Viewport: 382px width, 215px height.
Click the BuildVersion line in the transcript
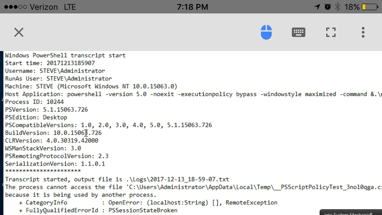(x=53, y=133)
